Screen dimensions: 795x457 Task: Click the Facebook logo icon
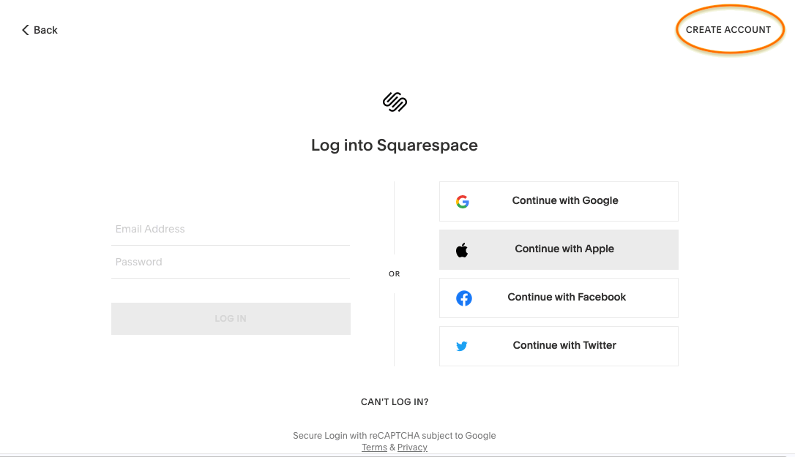(x=463, y=298)
